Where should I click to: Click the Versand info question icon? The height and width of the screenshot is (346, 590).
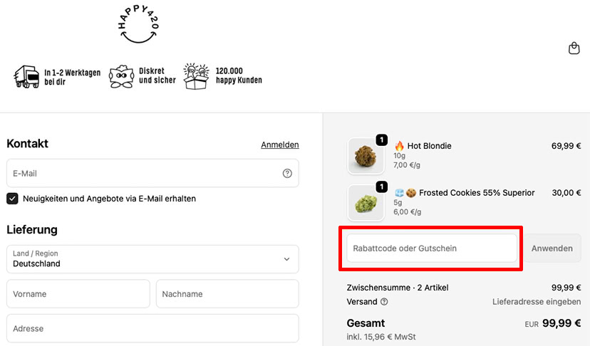coord(384,302)
